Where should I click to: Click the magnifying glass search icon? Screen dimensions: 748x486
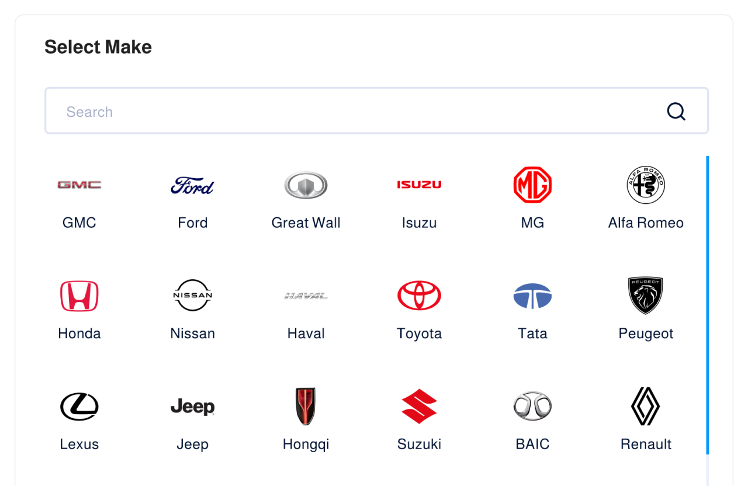676,111
